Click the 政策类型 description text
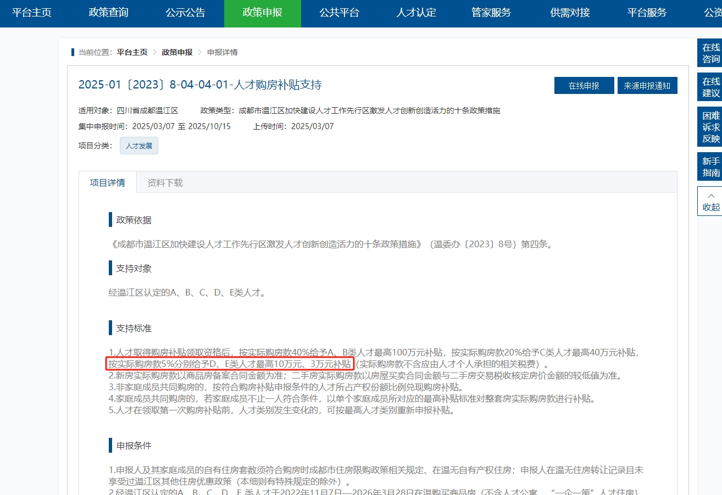 click(351, 110)
